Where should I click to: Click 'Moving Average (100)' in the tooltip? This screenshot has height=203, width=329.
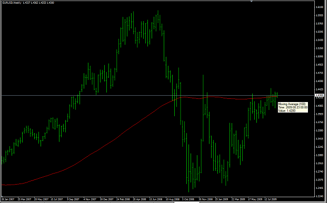[292, 104]
